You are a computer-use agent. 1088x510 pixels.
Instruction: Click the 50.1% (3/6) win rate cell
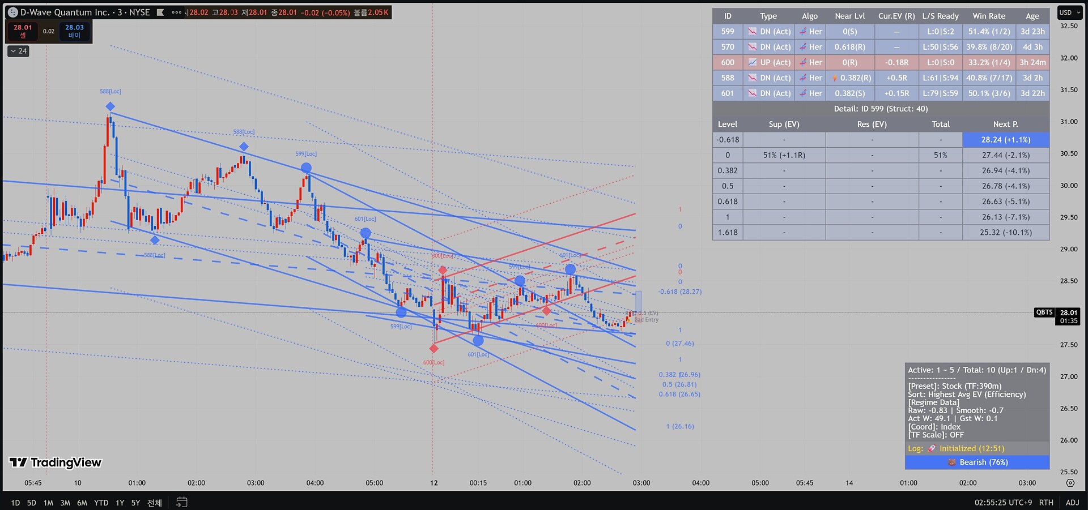[989, 93]
